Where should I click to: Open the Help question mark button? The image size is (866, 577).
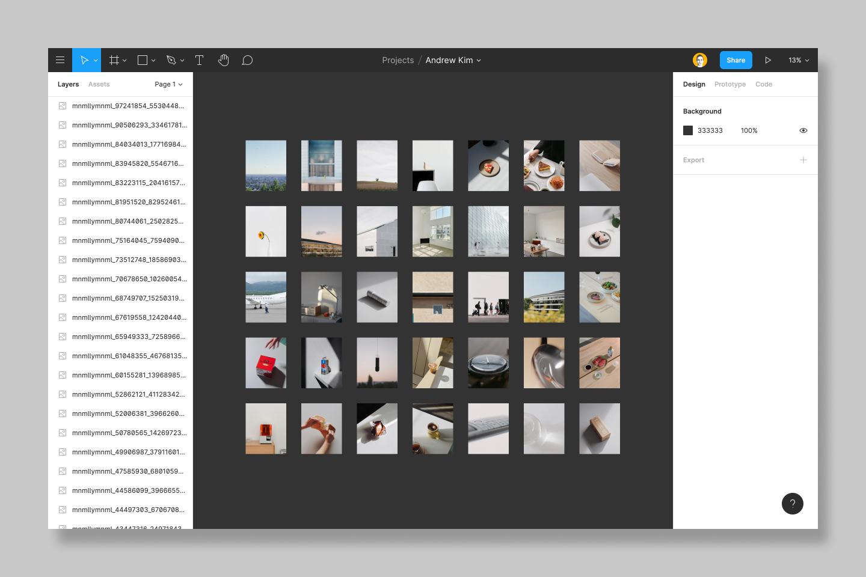(792, 504)
